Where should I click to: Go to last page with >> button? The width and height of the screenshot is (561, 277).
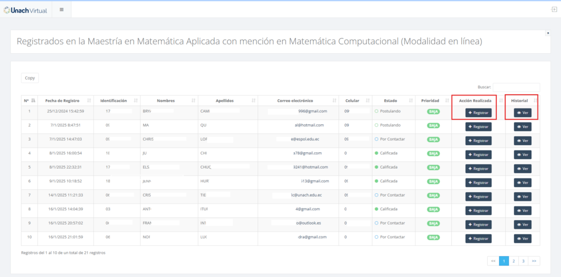click(534, 261)
